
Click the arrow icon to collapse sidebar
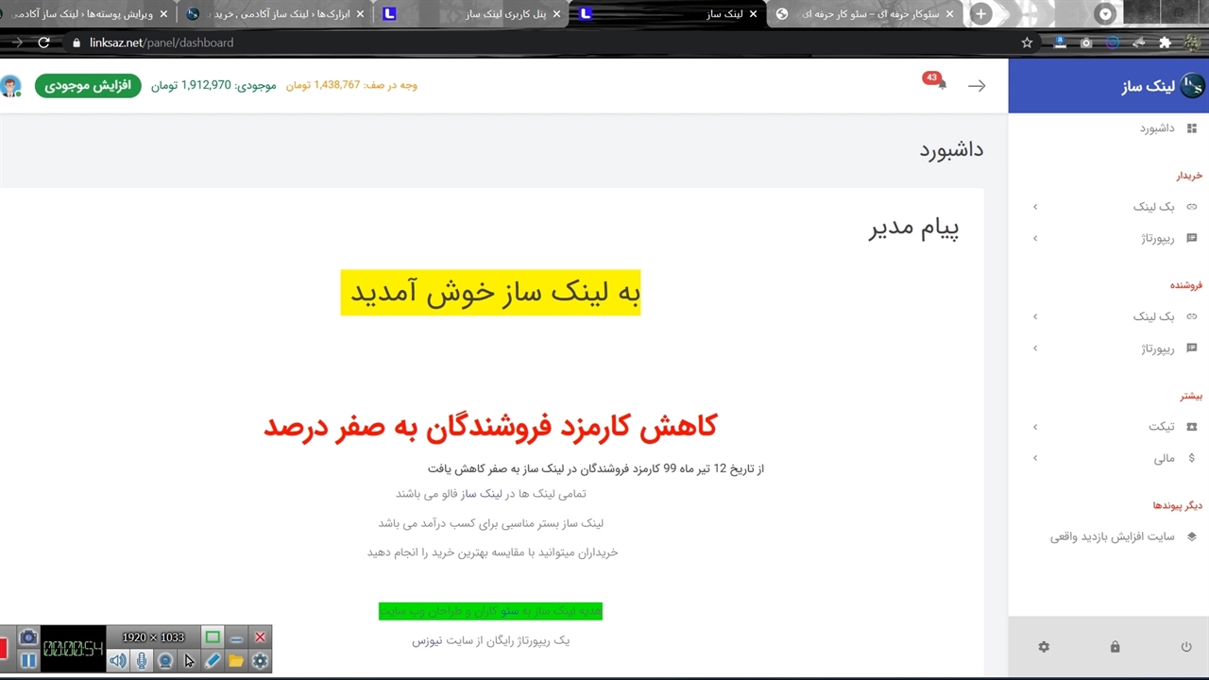click(x=977, y=86)
